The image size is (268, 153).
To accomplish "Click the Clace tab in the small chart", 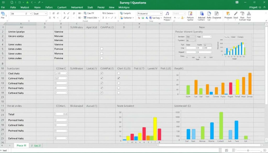I will pyautogui.click(x=233, y=37).
